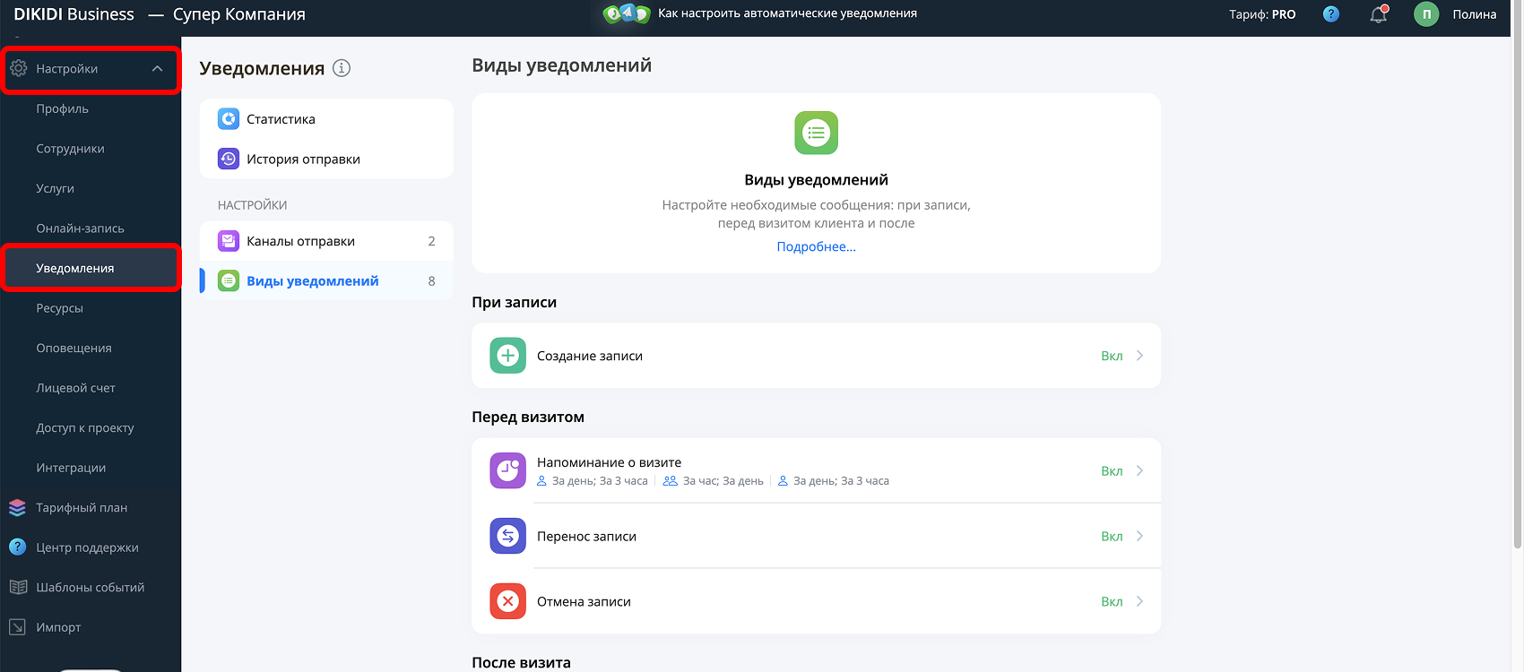This screenshot has width=1524, height=672.
Task: Open Интеграции sidebar item
Action: coord(71,468)
